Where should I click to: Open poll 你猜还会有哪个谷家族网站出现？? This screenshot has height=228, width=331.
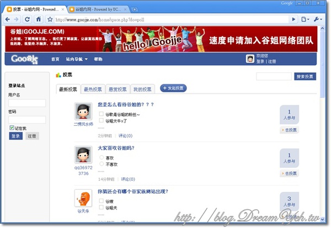pyautogui.click(x=133, y=192)
